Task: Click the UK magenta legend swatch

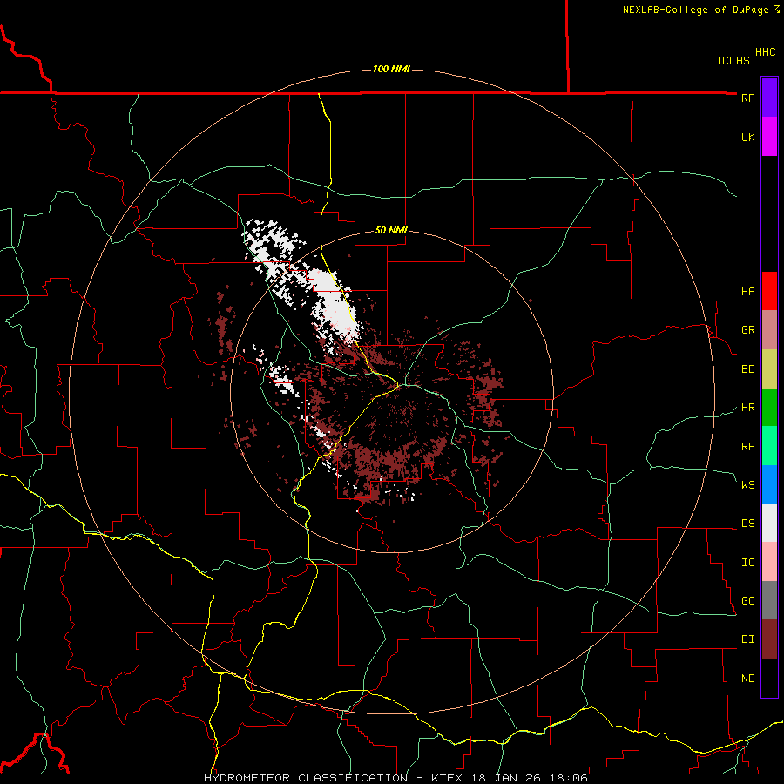Action: 769,137
